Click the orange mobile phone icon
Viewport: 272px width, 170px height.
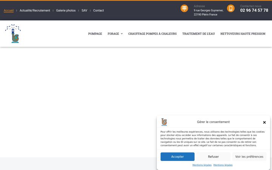pyautogui.click(x=231, y=8)
